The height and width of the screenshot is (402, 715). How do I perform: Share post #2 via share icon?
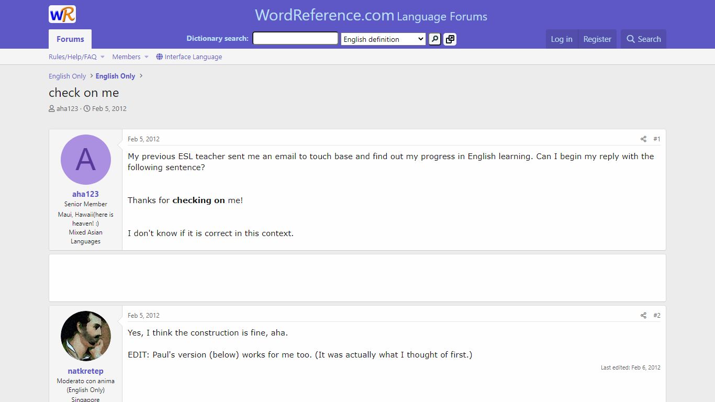pos(643,316)
